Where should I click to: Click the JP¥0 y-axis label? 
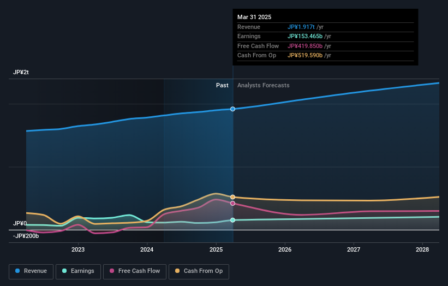click(x=20, y=223)
